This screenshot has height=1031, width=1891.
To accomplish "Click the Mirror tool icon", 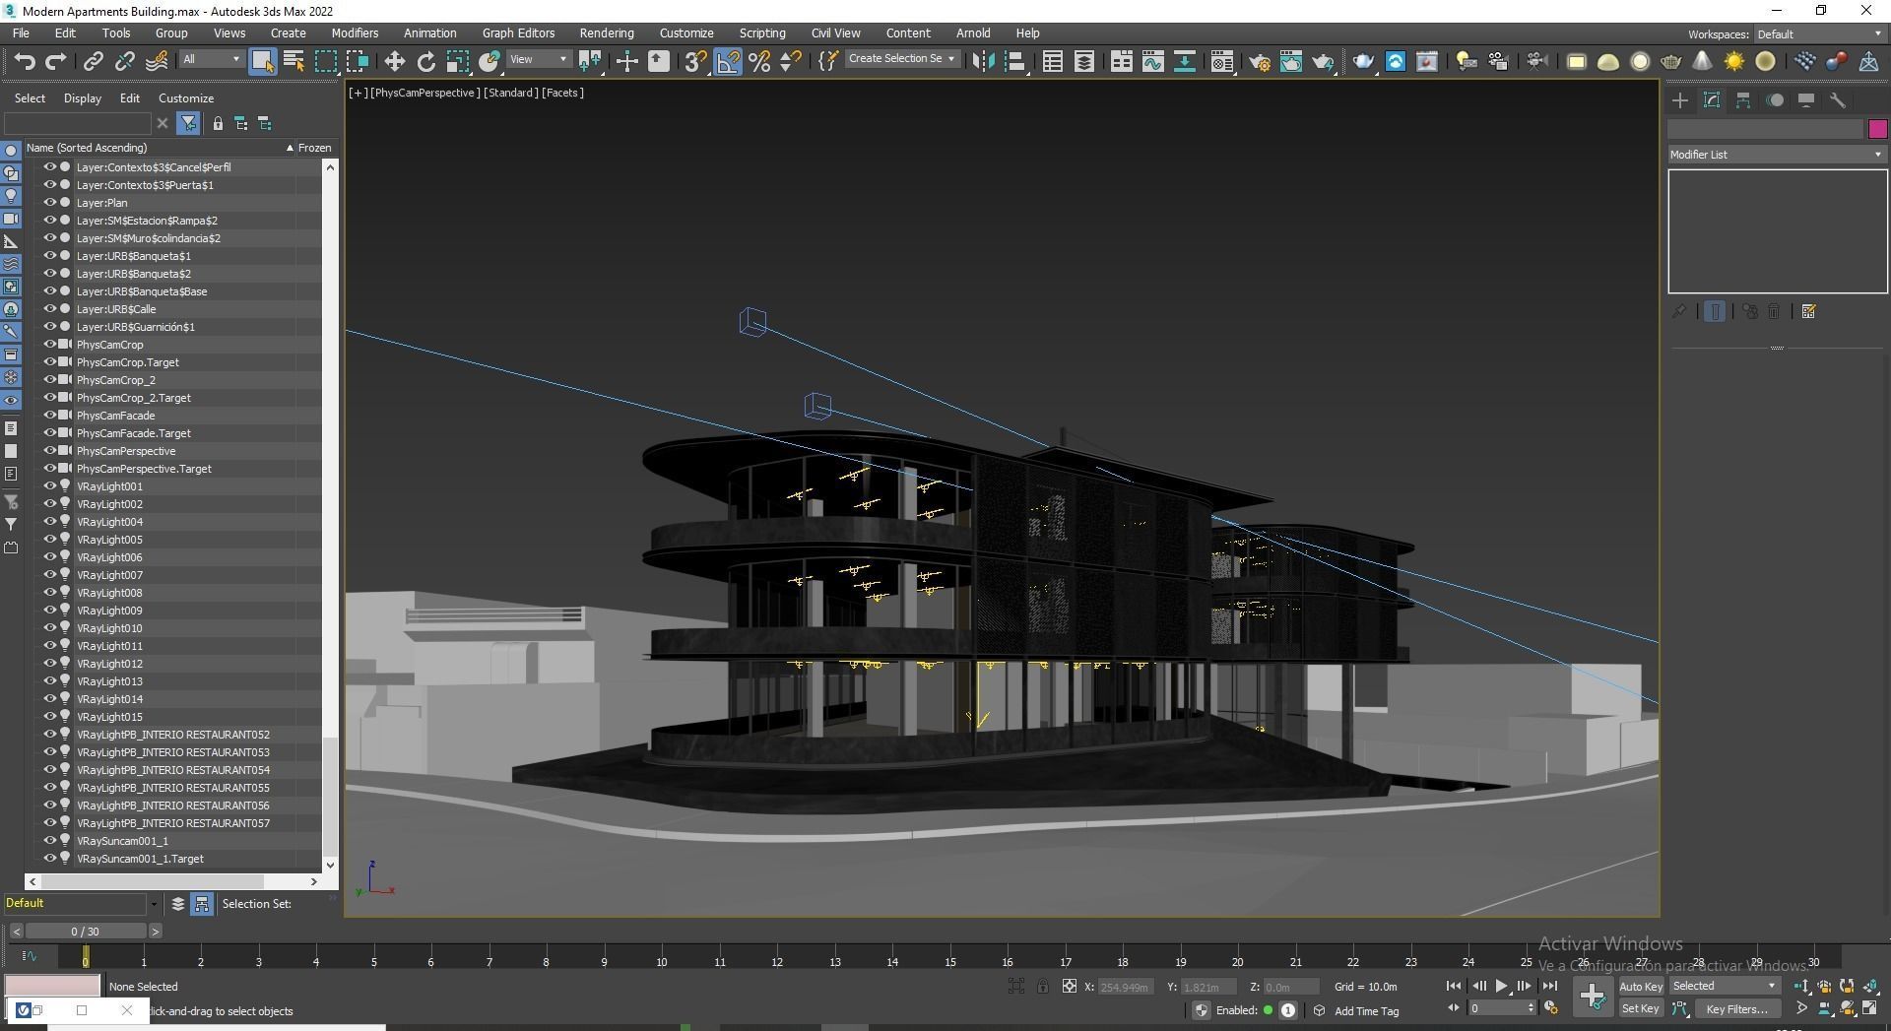I will (x=982, y=61).
